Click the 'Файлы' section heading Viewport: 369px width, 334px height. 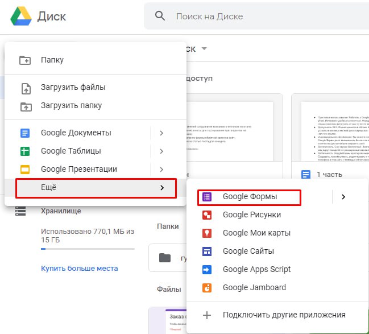[169, 289]
